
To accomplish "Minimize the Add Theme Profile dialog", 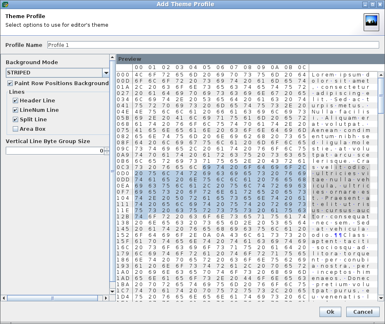I will tap(365, 4).
